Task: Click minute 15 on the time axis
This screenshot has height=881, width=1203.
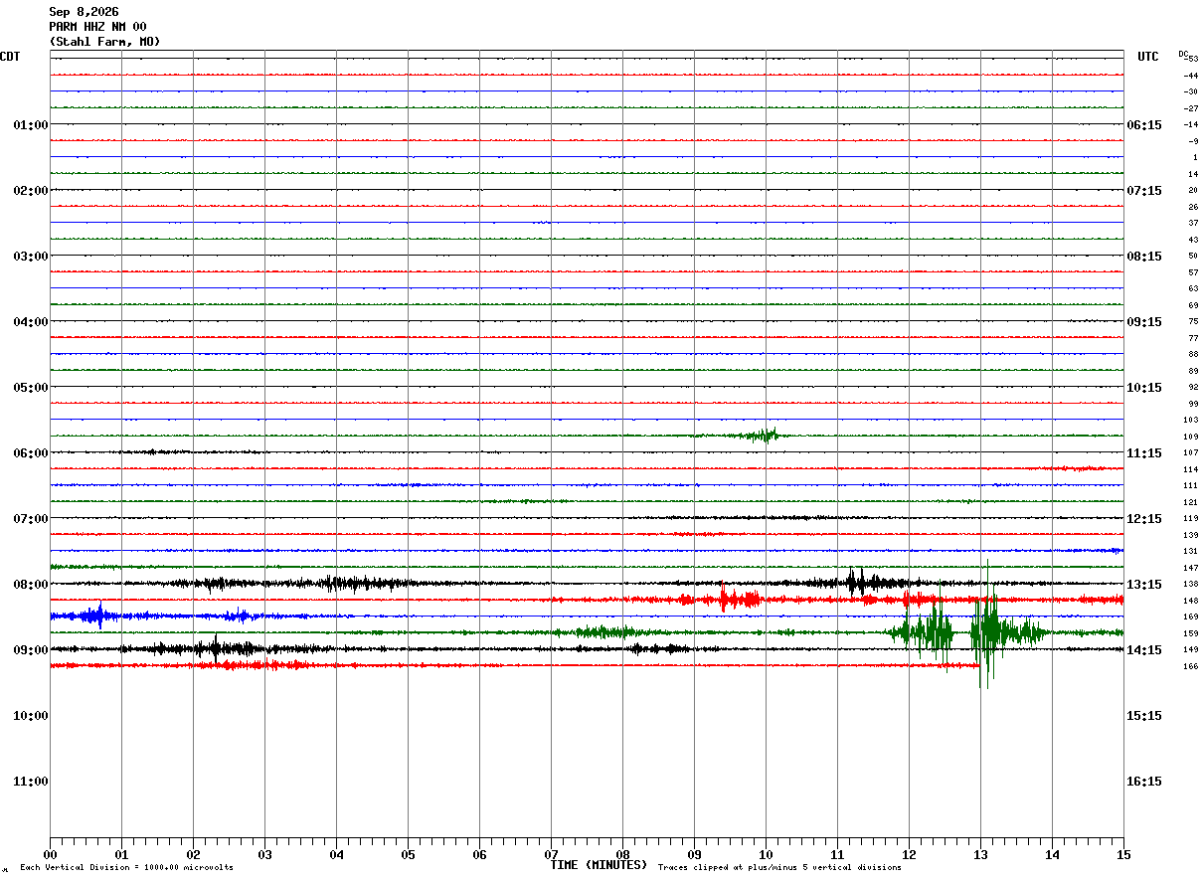Action: pos(1123,854)
